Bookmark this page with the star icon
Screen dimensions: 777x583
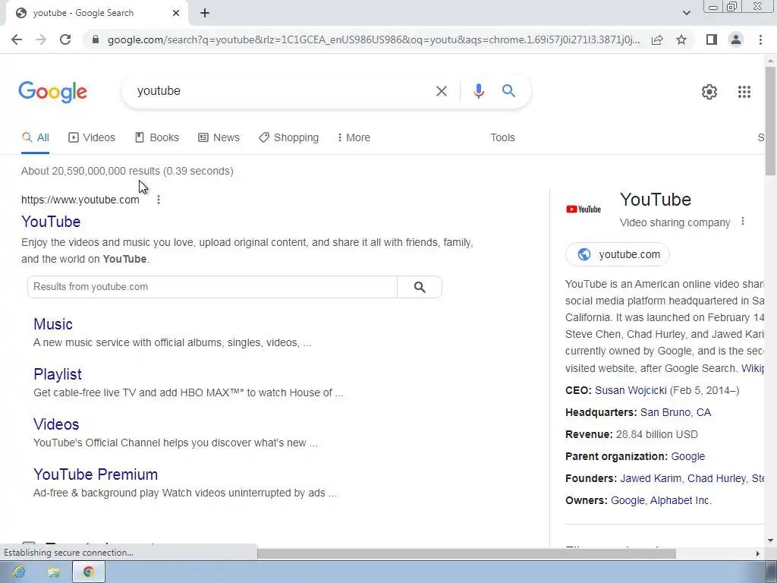tap(681, 39)
